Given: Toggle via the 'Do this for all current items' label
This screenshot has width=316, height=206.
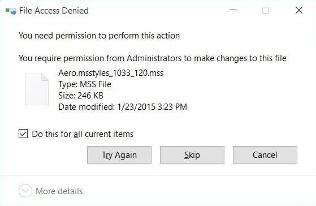Looking at the screenshot, I should tap(83, 134).
